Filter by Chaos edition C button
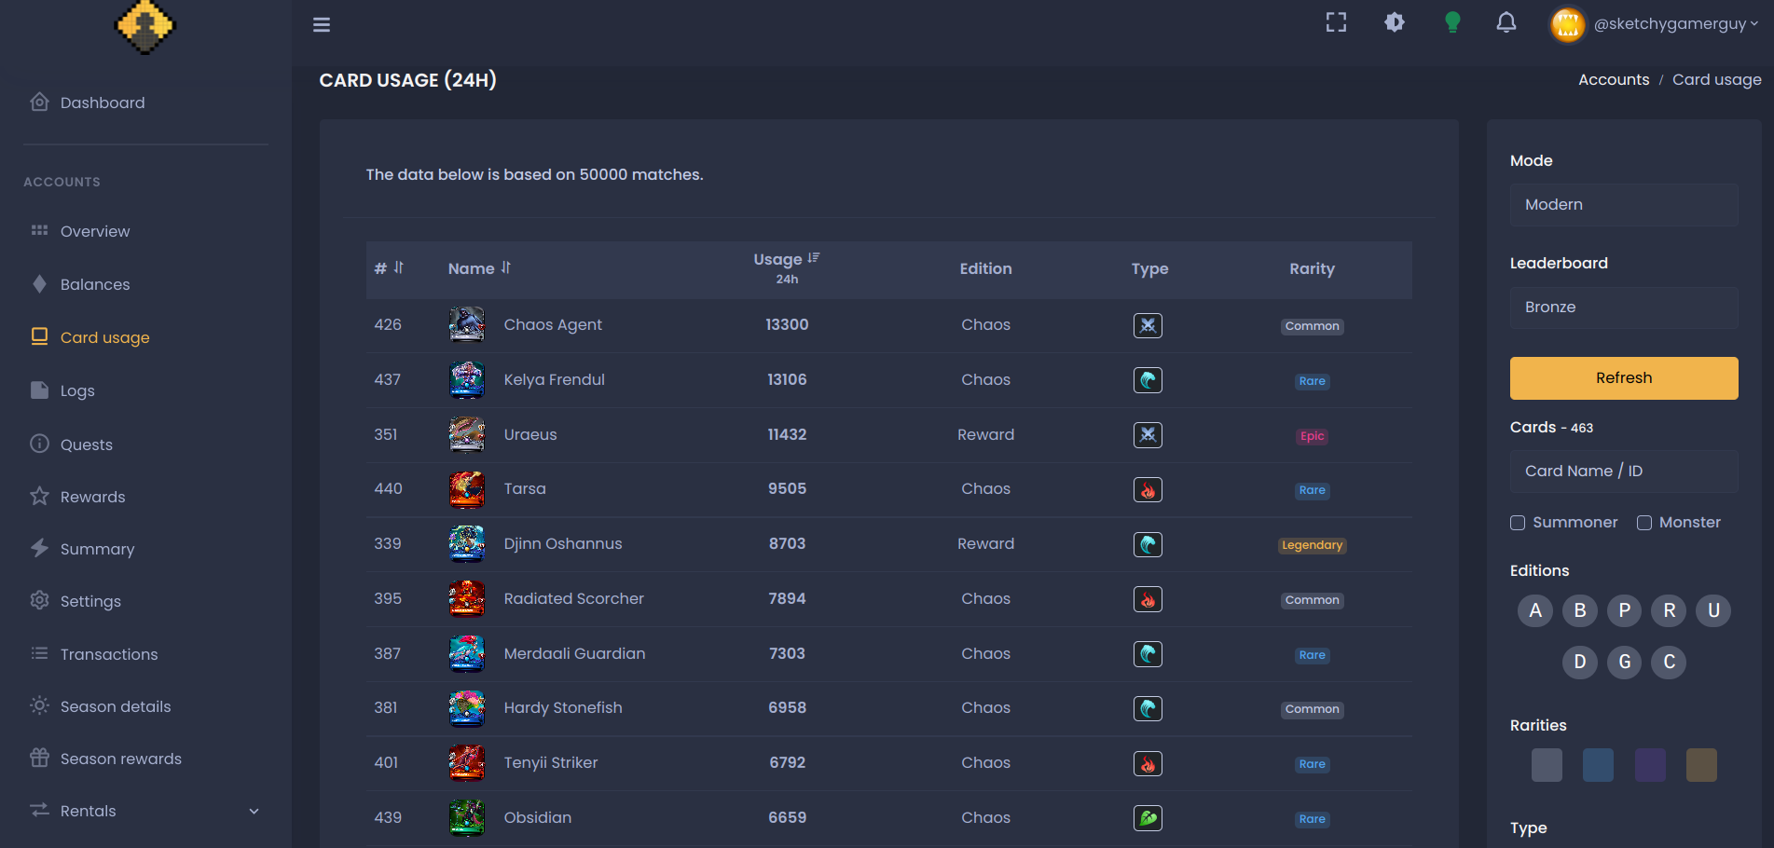1774x848 pixels. click(x=1670, y=662)
